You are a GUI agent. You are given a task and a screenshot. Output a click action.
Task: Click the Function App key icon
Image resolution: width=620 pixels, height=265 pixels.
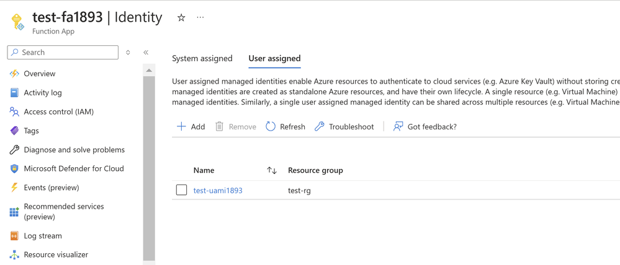(18, 22)
